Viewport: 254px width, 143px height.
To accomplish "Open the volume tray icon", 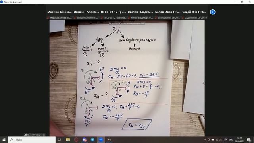I will click(221, 139).
